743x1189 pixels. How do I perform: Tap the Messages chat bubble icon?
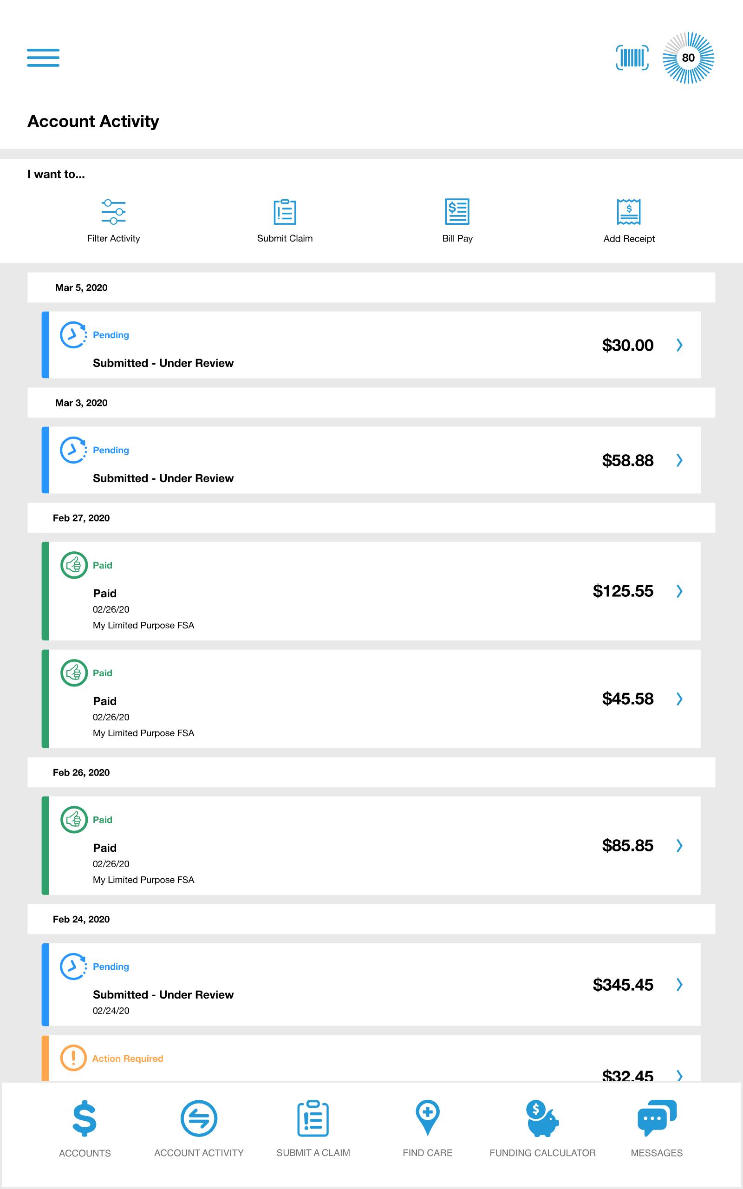point(657,1118)
